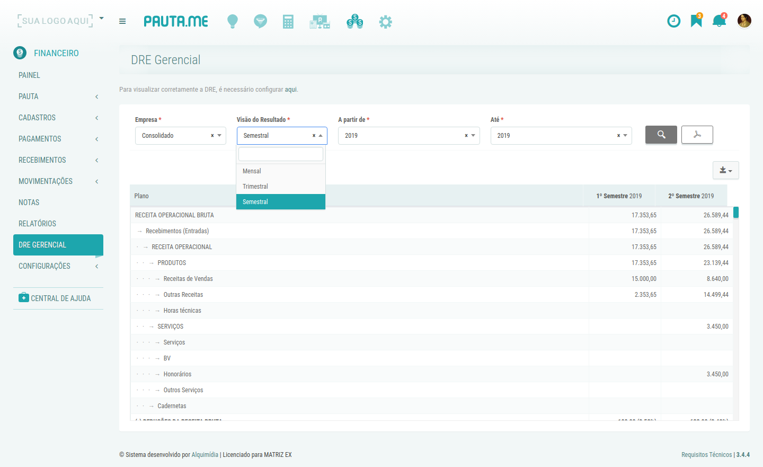Select Semestral option in list

point(281,202)
